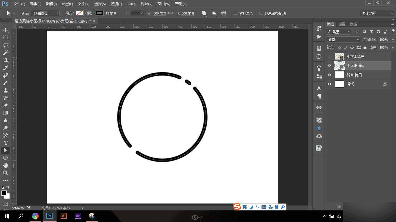This screenshot has height=222, width=396.
Task: Open the stroke width dropdown
Action: pos(126,13)
